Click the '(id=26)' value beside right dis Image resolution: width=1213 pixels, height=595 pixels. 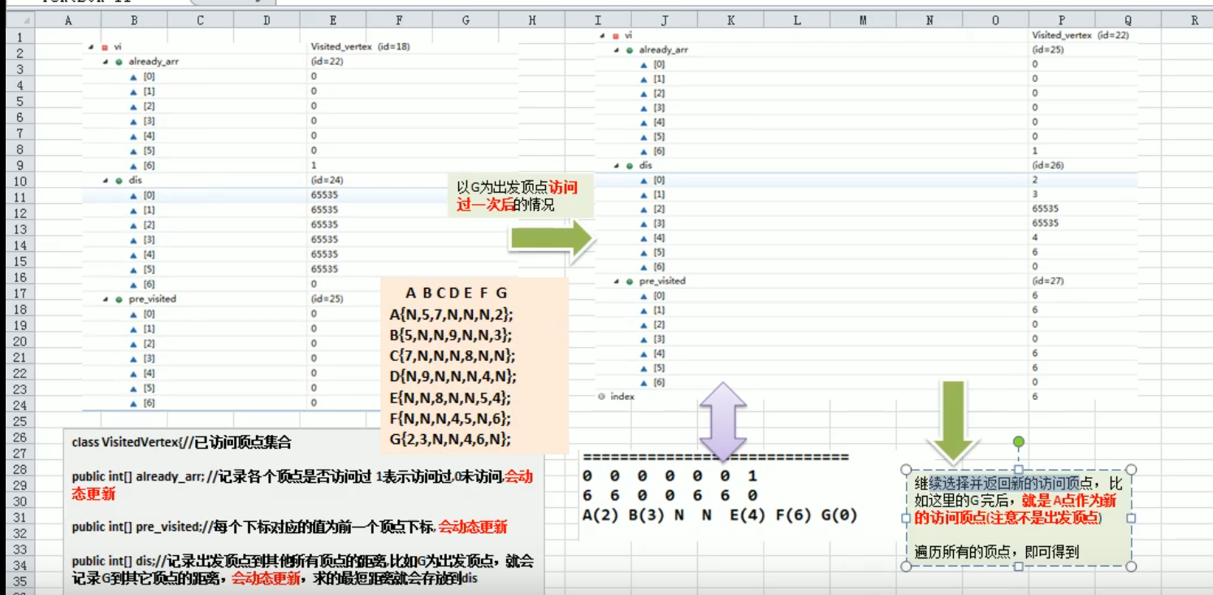pos(1048,166)
